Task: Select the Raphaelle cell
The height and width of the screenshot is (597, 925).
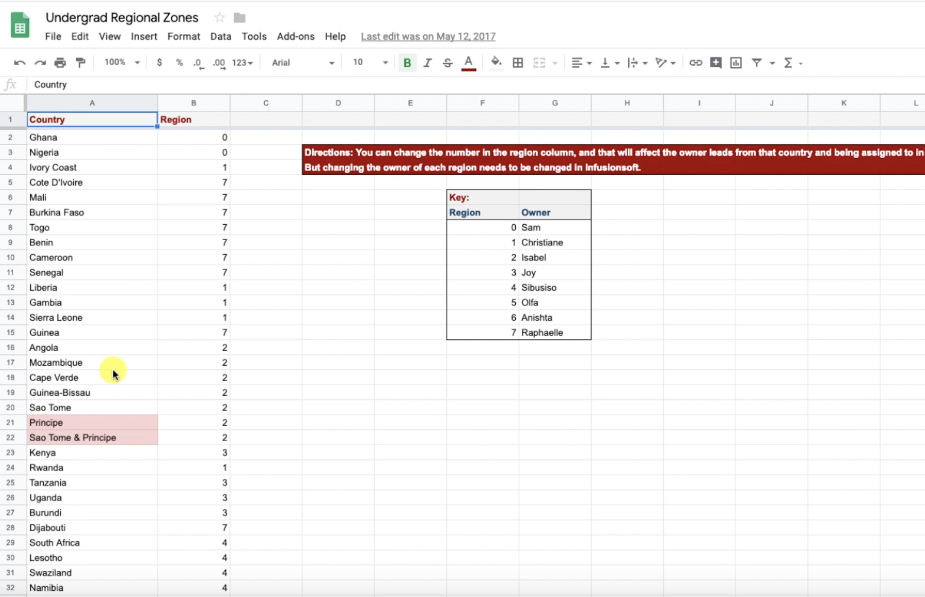Action: pyautogui.click(x=555, y=332)
